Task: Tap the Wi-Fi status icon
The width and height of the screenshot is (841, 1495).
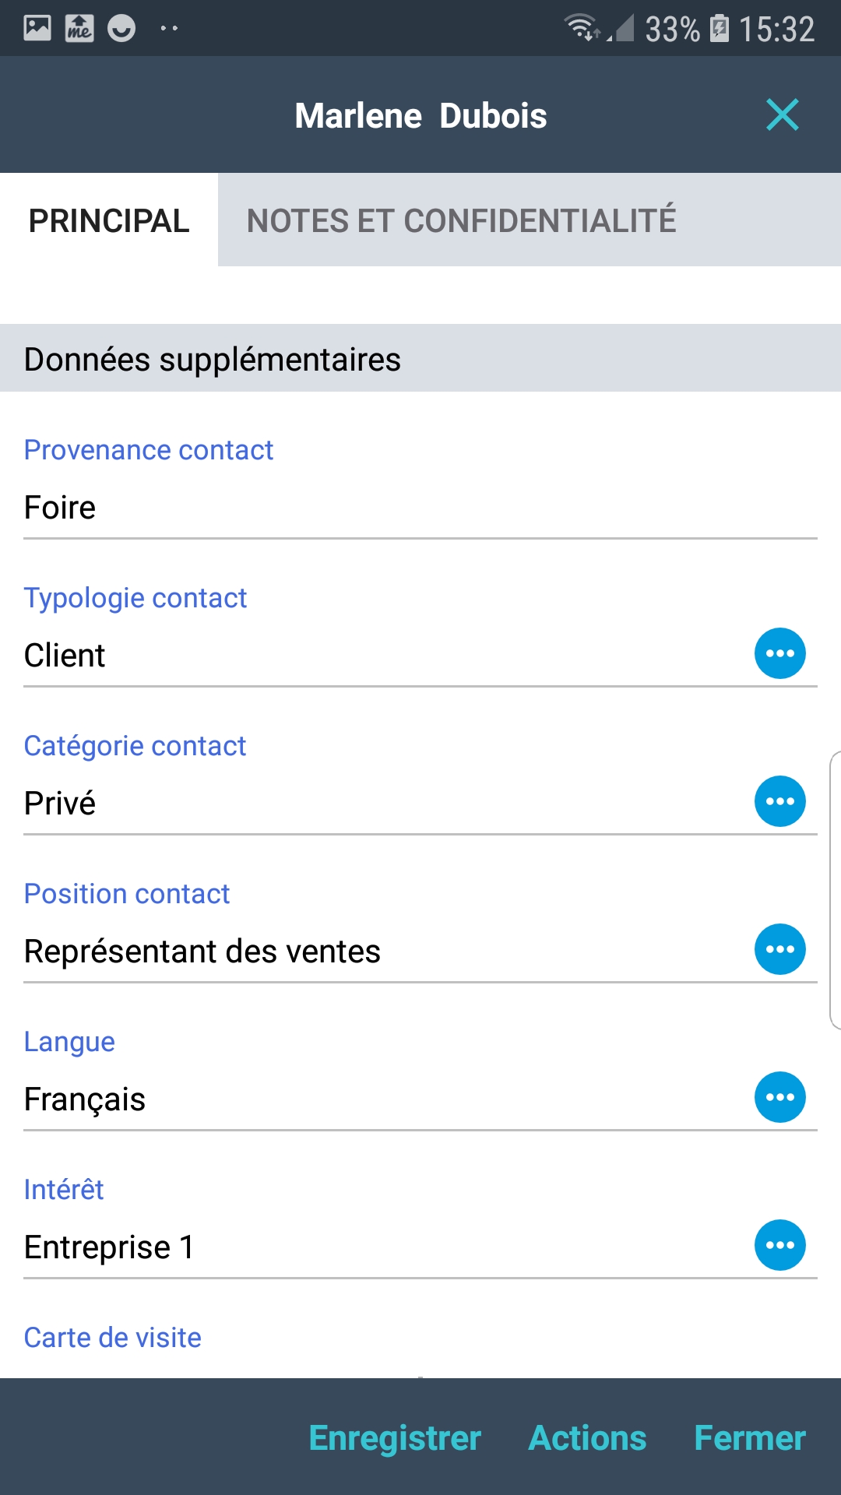Action: pos(581,28)
